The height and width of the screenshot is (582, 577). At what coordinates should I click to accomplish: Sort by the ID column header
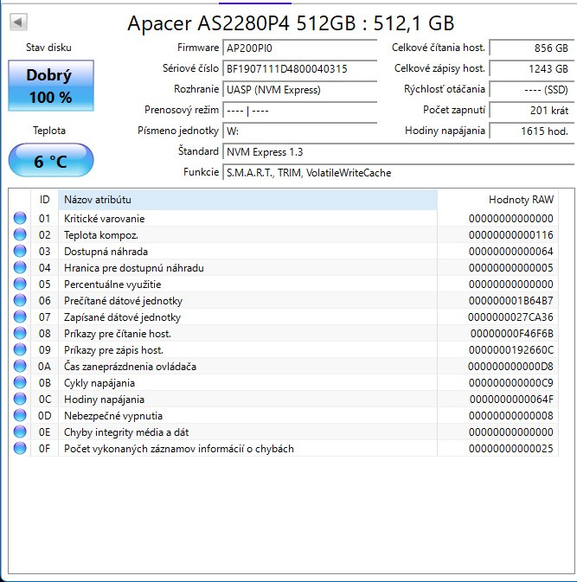pos(44,200)
